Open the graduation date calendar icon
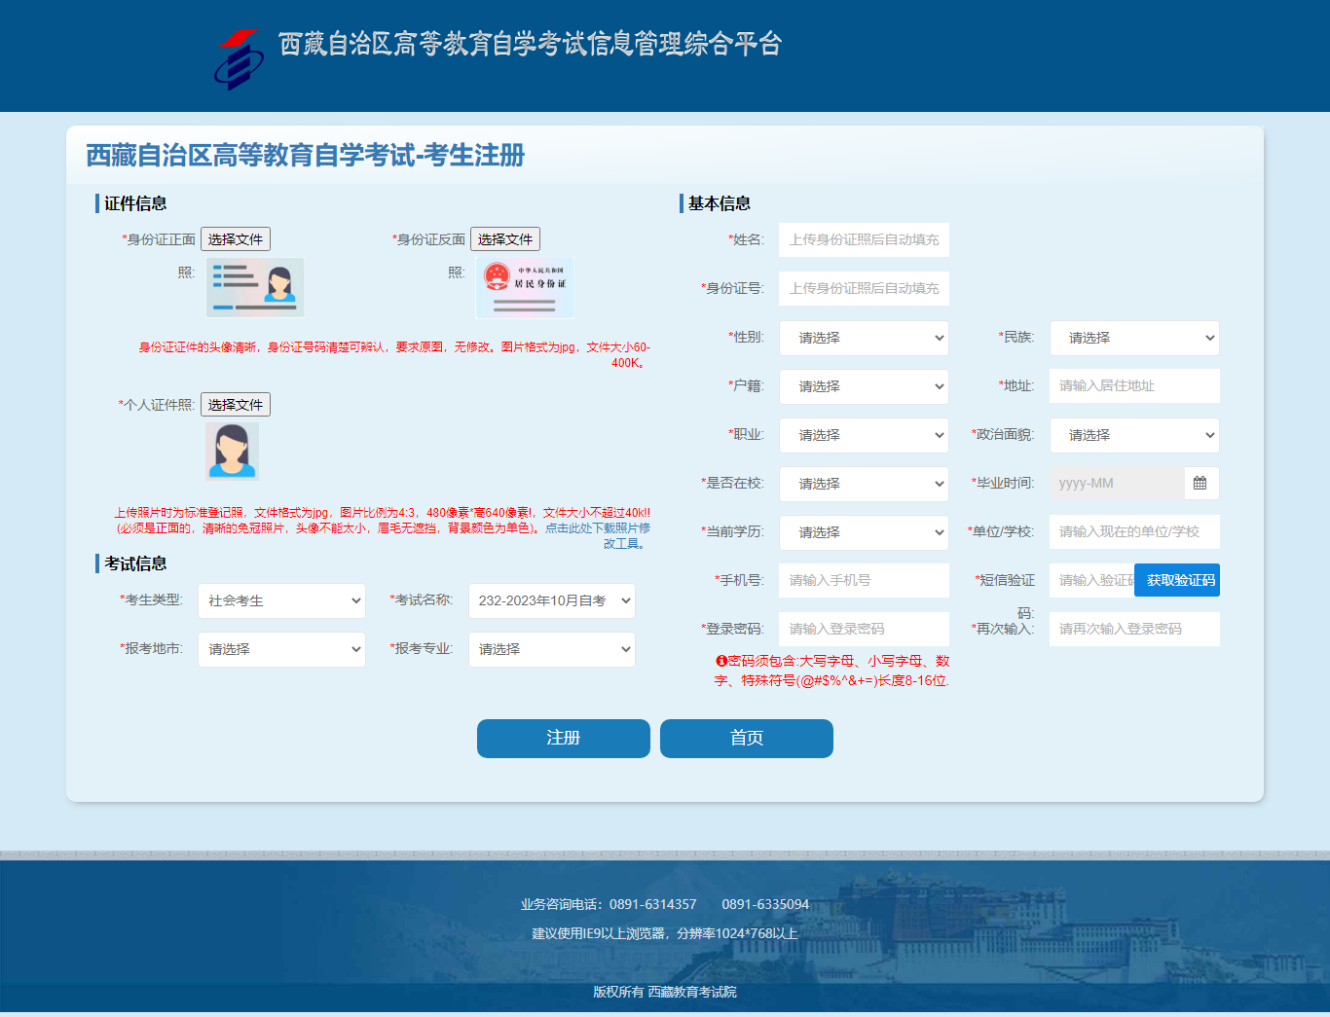The width and height of the screenshot is (1330, 1017). pos(1200,484)
